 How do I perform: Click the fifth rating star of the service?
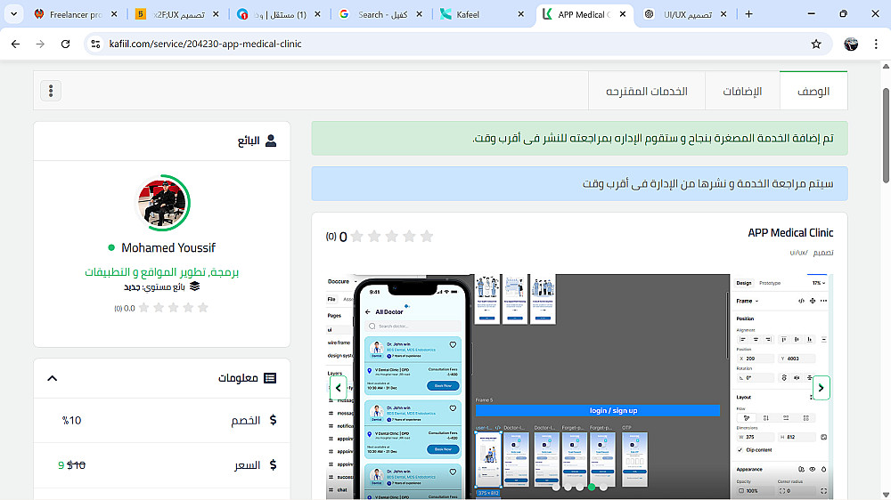[x=427, y=236]
